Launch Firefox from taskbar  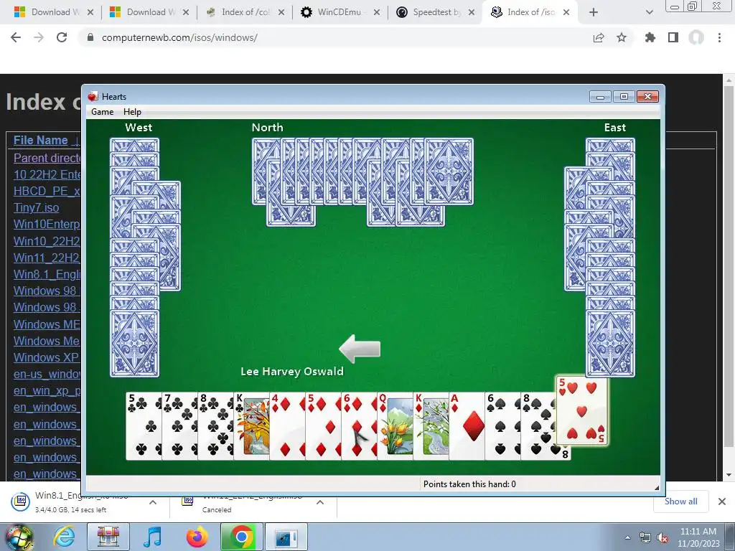[197, 537]
